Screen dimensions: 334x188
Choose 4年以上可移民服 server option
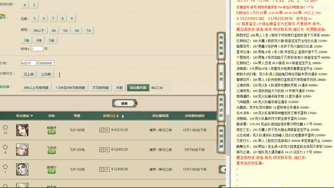click(36, 88)
